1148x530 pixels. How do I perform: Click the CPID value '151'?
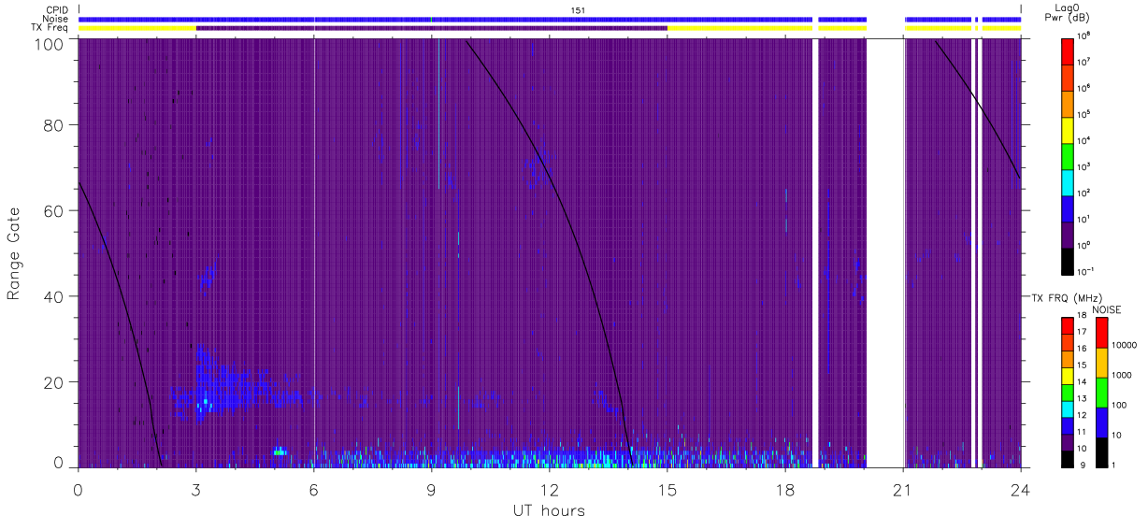[x=578, y=10]
